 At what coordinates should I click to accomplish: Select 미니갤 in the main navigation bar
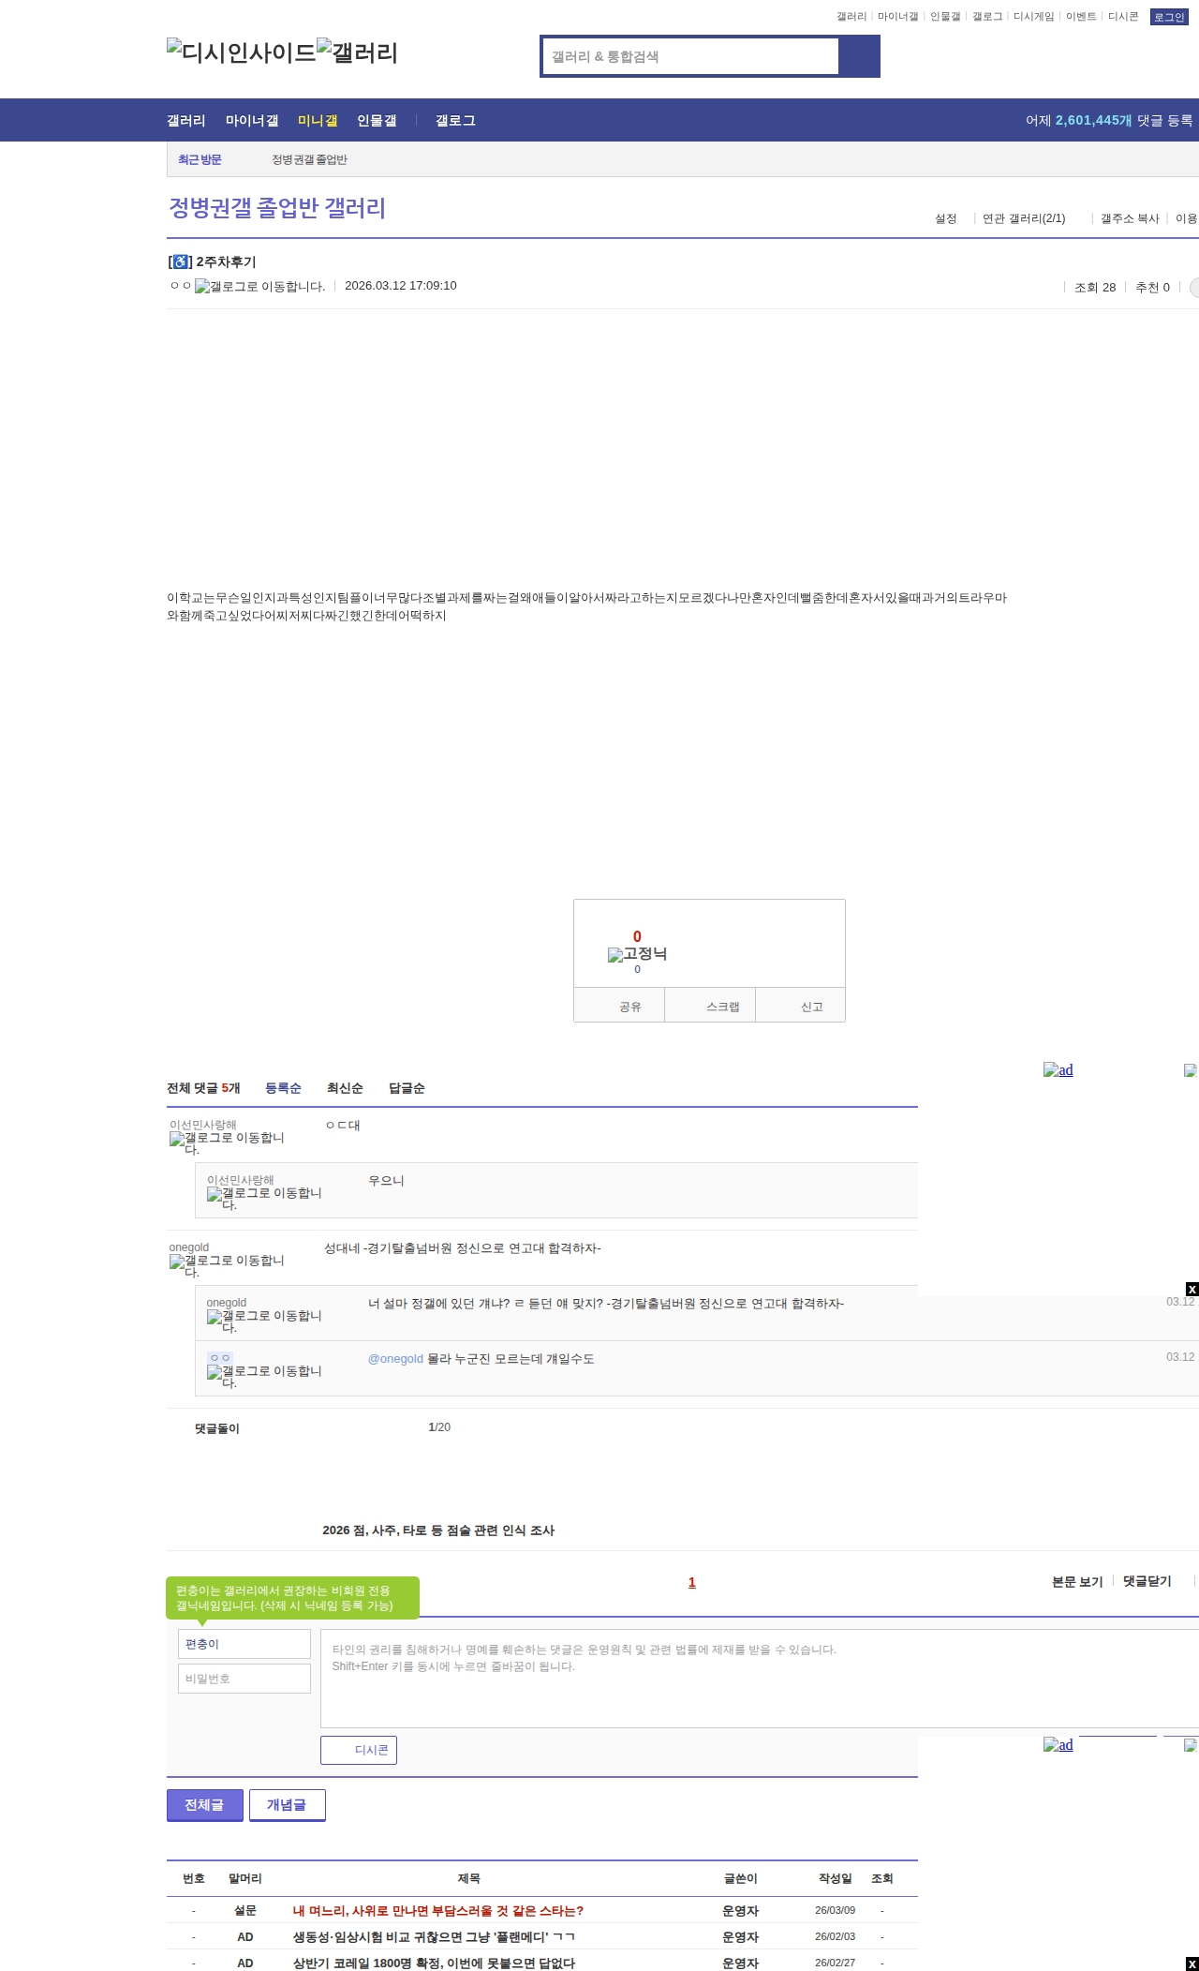click(318, 121)
